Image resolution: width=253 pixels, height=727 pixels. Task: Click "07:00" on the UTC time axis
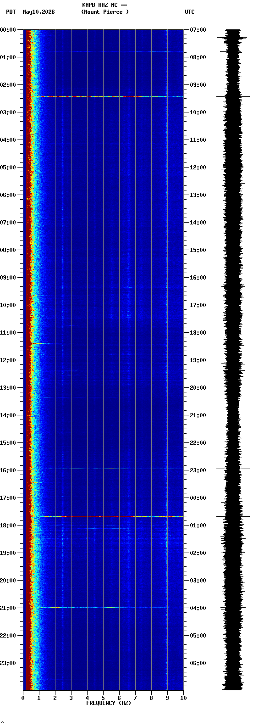point(198,30)
